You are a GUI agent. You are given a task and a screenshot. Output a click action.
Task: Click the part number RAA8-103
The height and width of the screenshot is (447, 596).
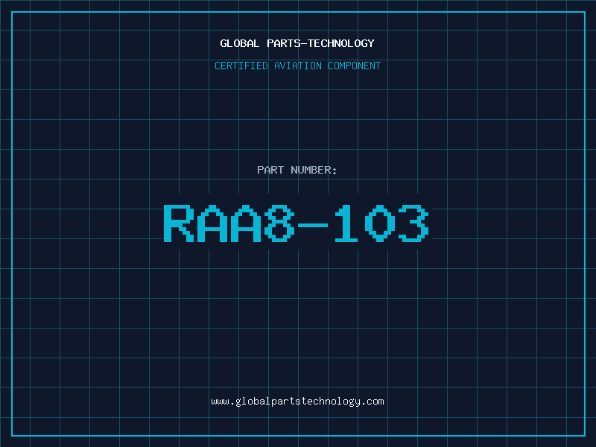297,223
